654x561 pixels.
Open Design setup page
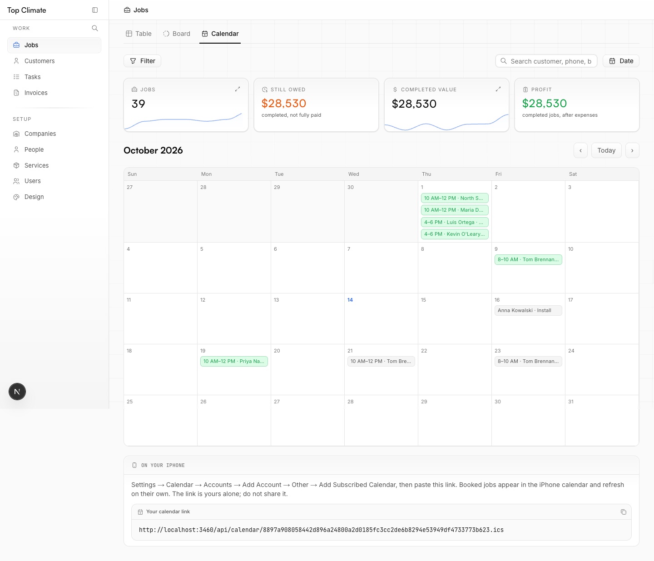(54, 197)
